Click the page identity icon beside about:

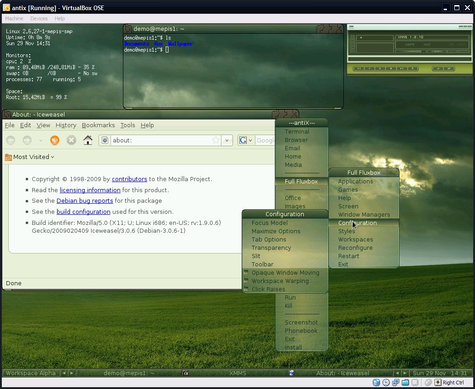(x=105, y=140)
